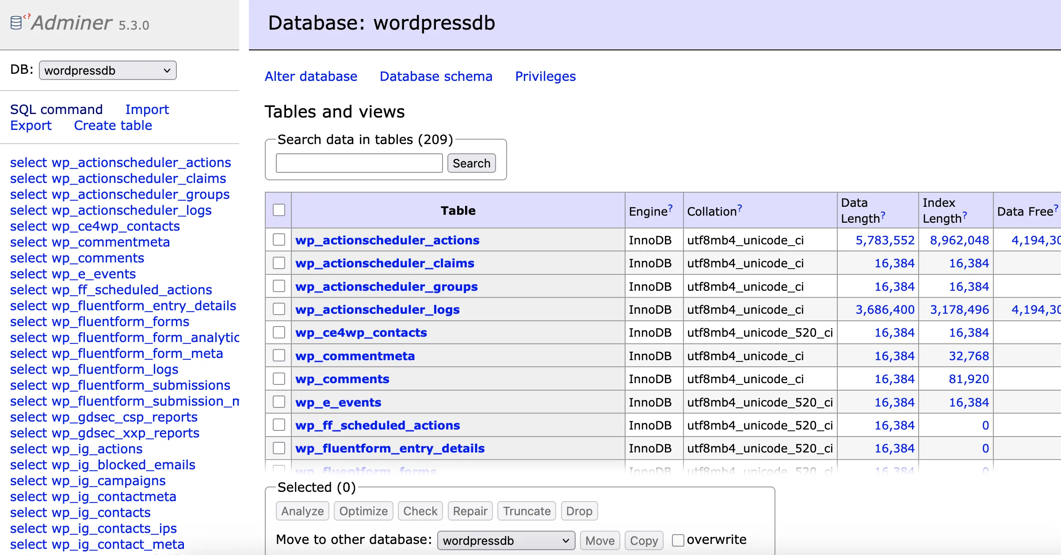The height and width of the screenshot is (555, 1061).
Task: Click sidebar select wp_fluentform_submissions link
Action: 120,385
